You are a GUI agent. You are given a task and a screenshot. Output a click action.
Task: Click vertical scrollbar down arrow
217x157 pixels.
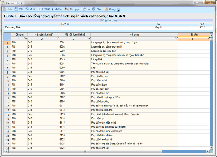pos(211,148)
